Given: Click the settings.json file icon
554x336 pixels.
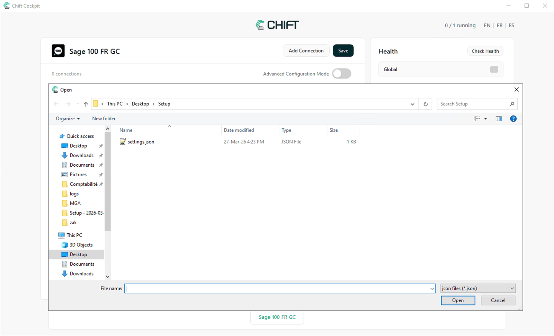Looking at the screenshot, I should (x=123, y=142).
